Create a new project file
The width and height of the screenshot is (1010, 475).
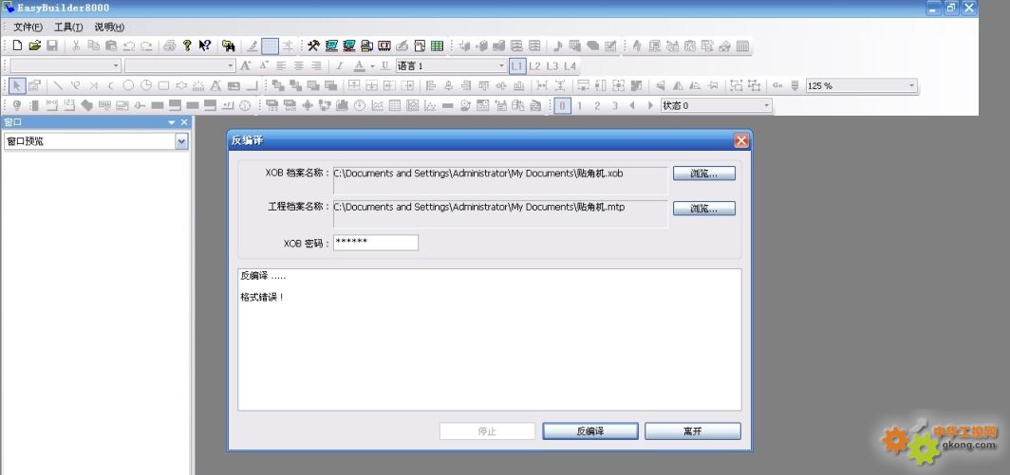point(17,46)
